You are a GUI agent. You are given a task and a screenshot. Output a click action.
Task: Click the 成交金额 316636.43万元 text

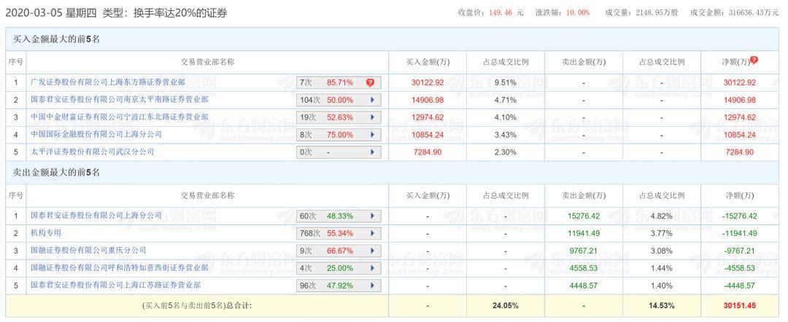(735, 12)
